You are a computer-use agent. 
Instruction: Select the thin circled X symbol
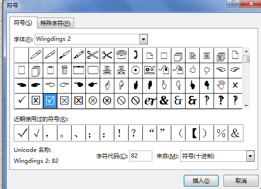[x=93, y=101]
